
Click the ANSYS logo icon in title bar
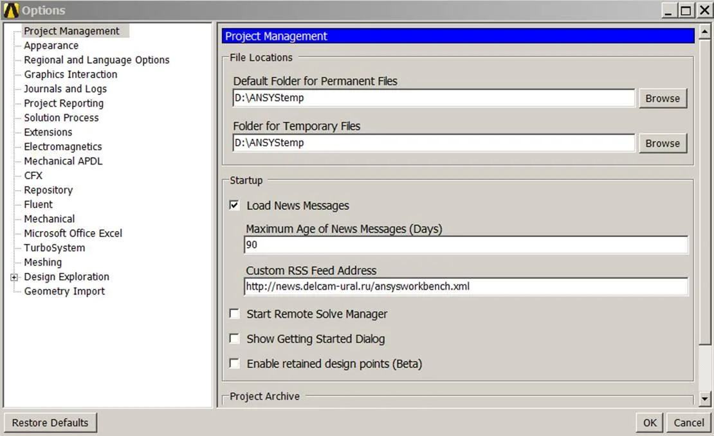pyautogui.click(x=11, y=10)
